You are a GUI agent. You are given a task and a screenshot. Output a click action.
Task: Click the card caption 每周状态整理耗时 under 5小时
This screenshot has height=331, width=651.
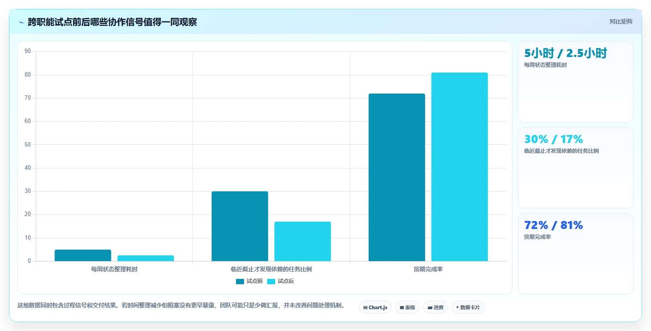click(x=545, y=65)
